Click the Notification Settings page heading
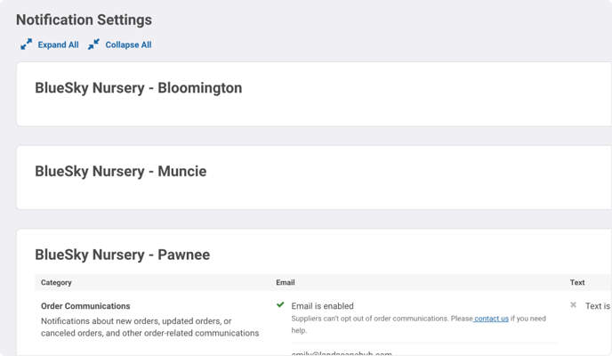 [x=84, y=20]
